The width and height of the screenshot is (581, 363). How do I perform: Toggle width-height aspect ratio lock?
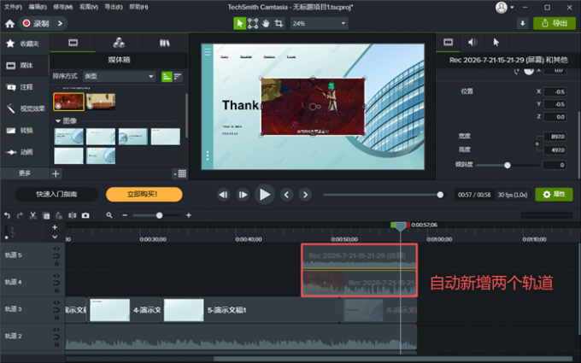(537, 143)
